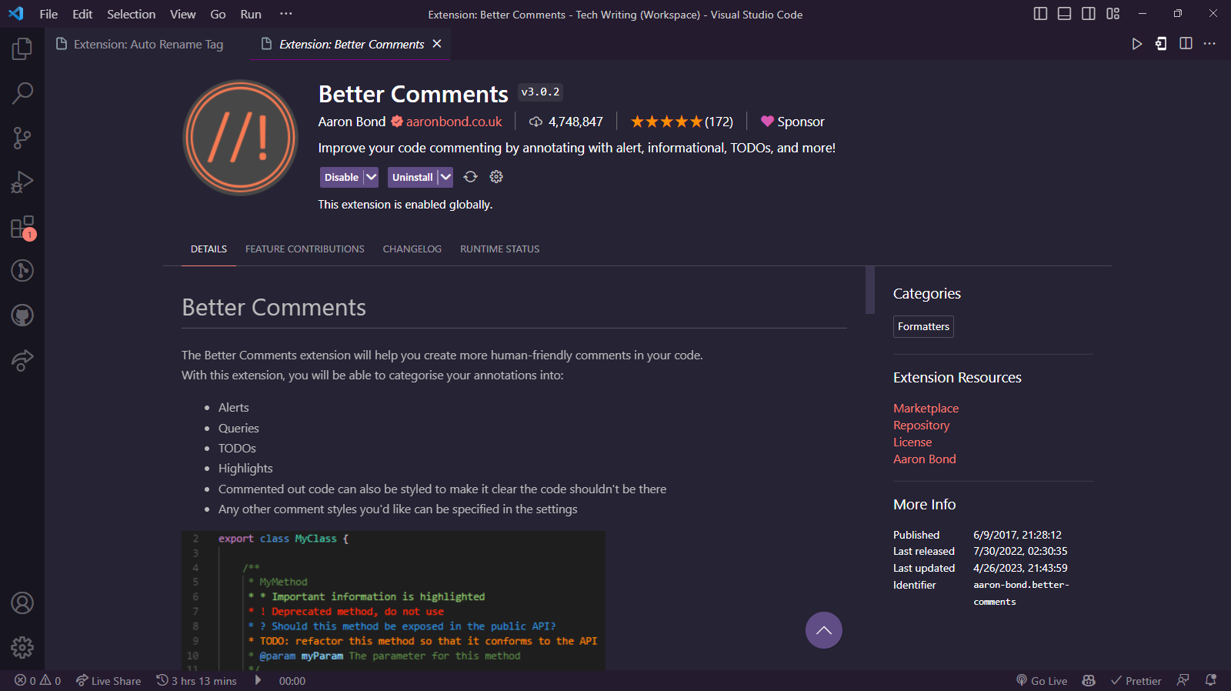1231x691 pixels.
Task: Click the Uninstall button
Action: [x=412, y=177]
